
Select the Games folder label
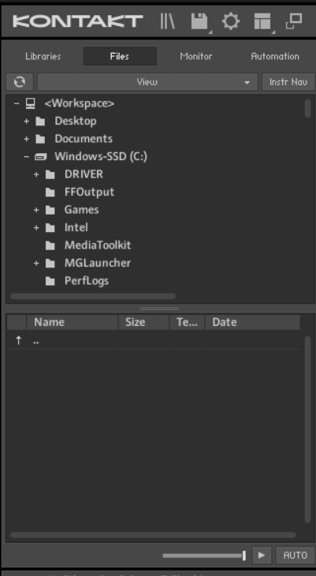[81, 210]
